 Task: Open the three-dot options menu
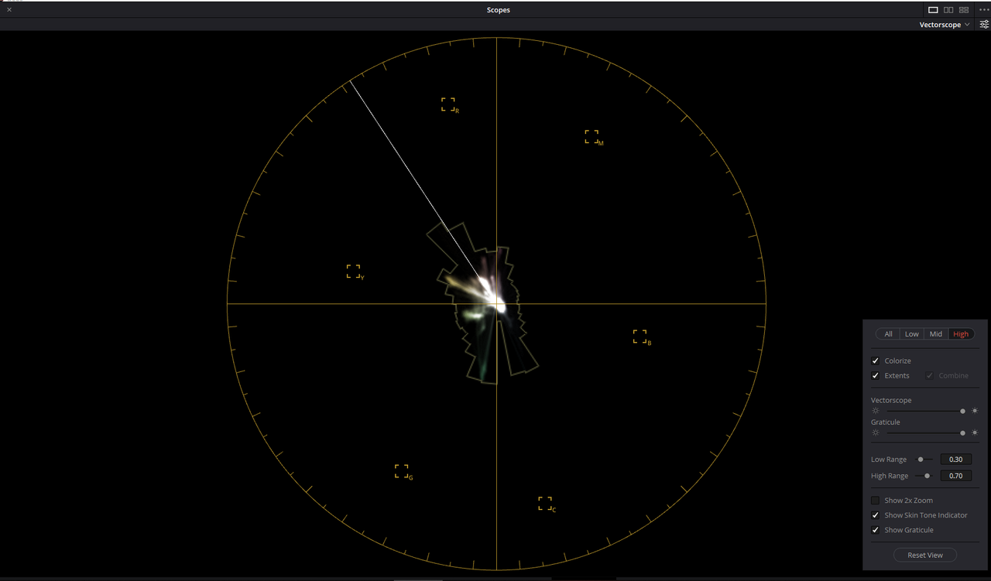(983, 10)
